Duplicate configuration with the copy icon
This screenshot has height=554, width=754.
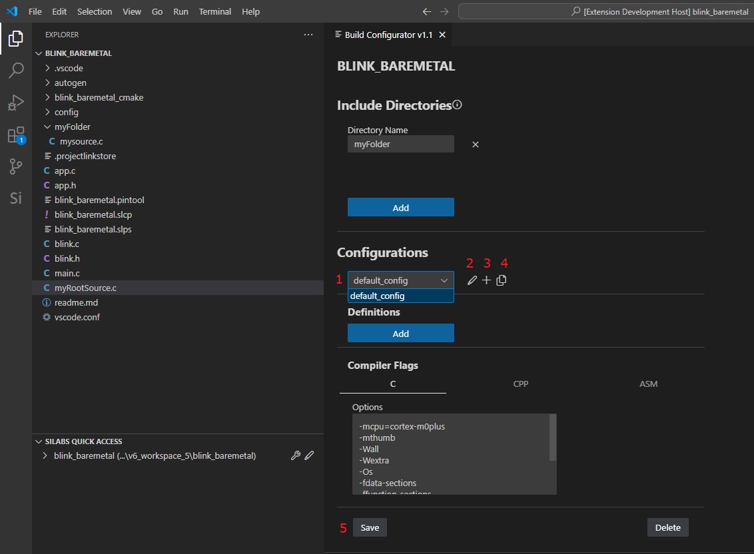tap(501, 280)
